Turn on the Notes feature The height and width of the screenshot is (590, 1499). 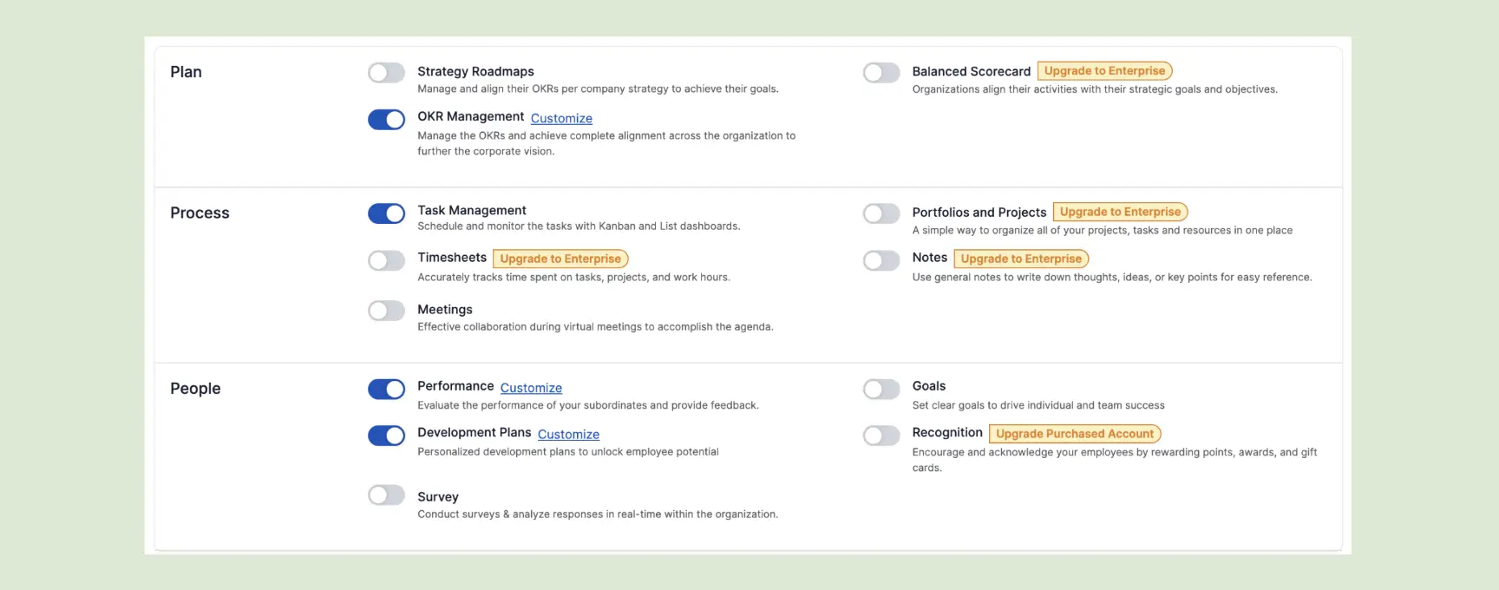pos(881,260)
